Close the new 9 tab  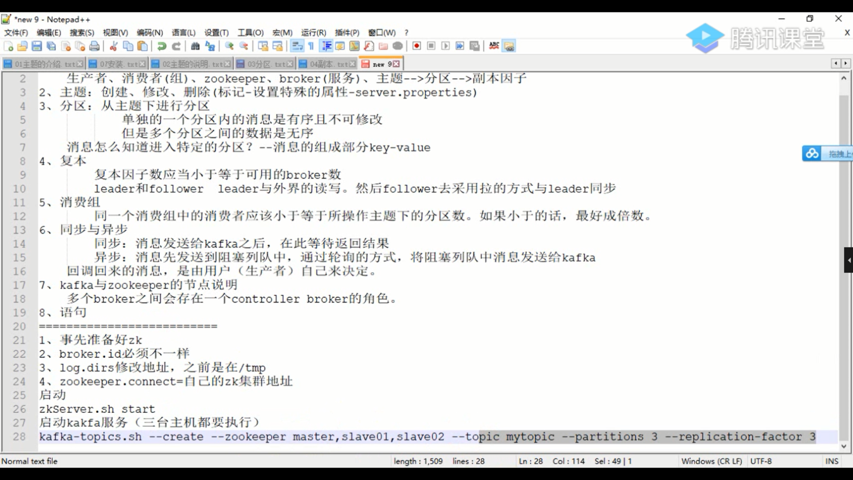pos(396,64)
